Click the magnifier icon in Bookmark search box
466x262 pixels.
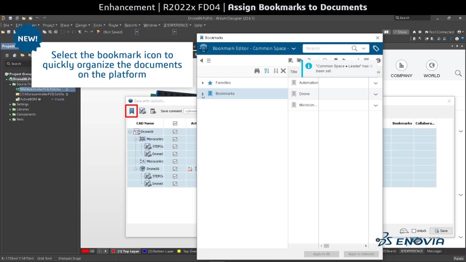(x=354, y=48)
